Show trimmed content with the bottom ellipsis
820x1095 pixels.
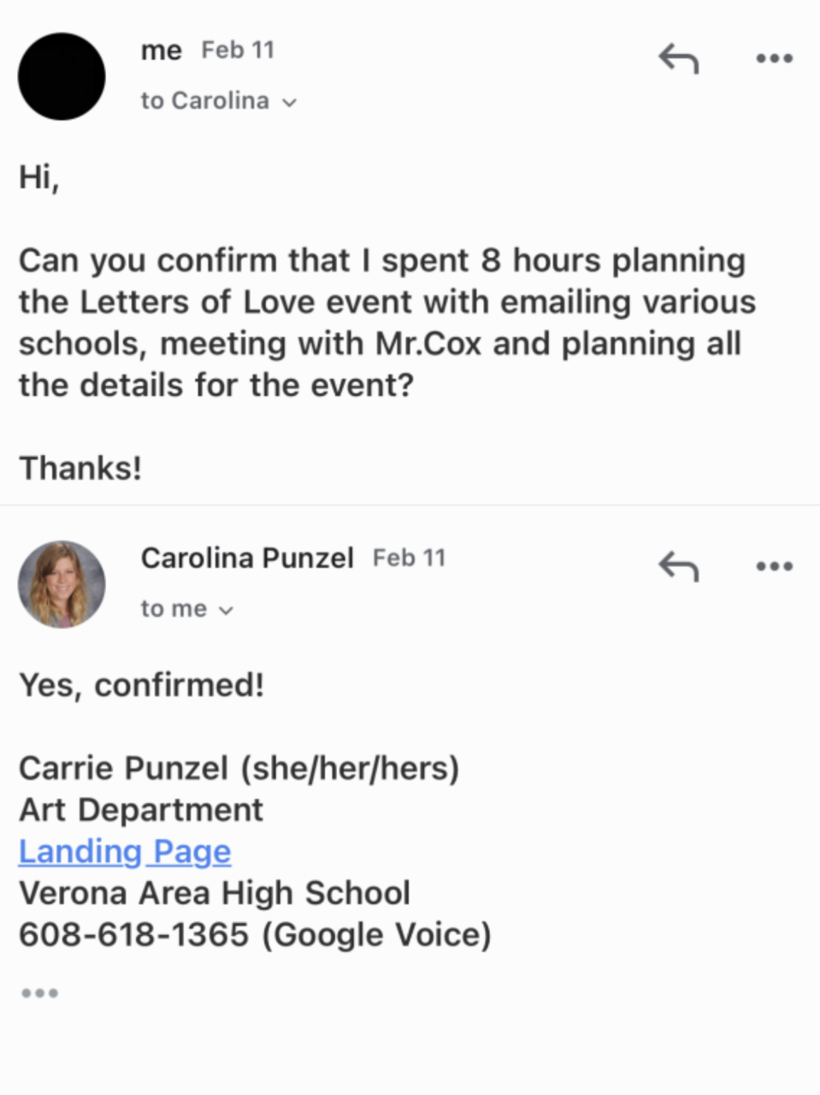39,993
